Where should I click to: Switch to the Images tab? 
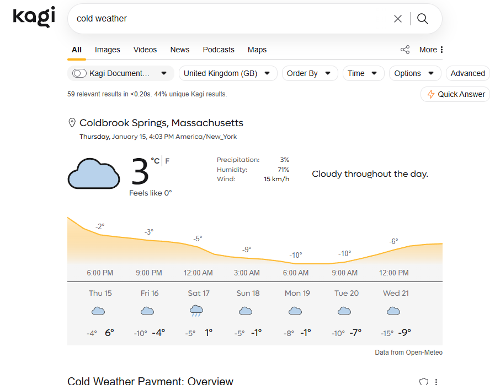[x=107, y=50]
